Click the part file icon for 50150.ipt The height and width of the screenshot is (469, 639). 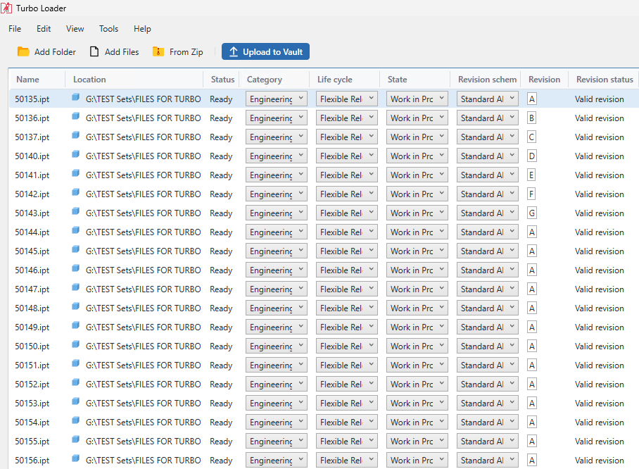coord(75,344)
